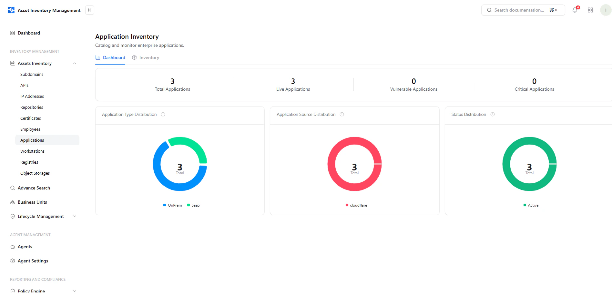This screenshot has width=612, height=296.
Task: Click the Asset Inventory Management logo
Action: click(x=11, y=10)
